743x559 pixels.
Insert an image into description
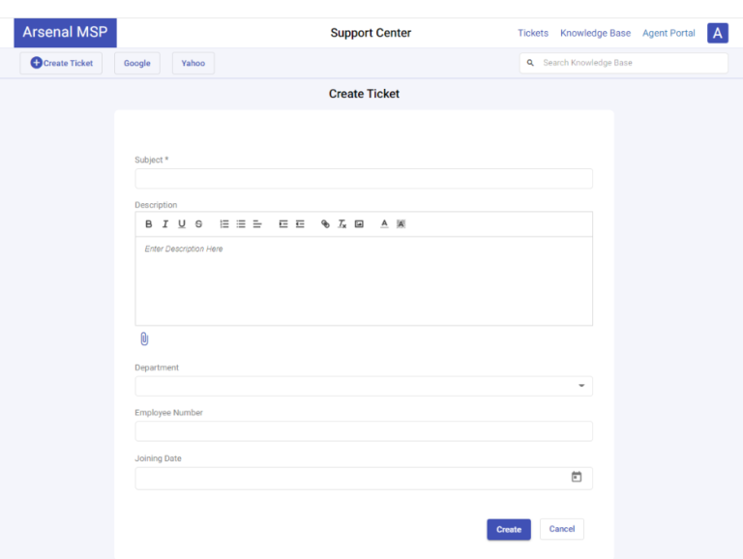tap(359, 224)
